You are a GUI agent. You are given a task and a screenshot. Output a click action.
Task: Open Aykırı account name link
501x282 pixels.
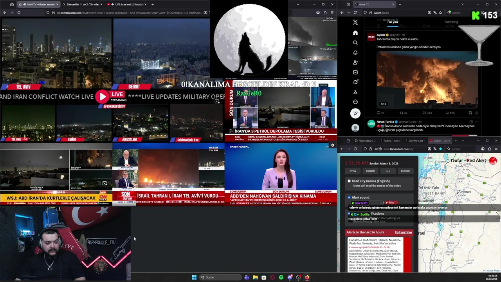tap(382, 35)
